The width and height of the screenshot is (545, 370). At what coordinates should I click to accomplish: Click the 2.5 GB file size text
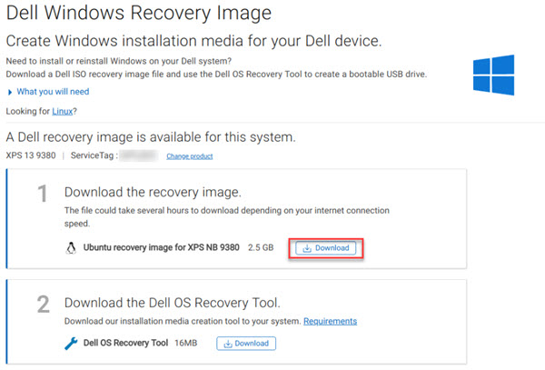pos(263,247)
